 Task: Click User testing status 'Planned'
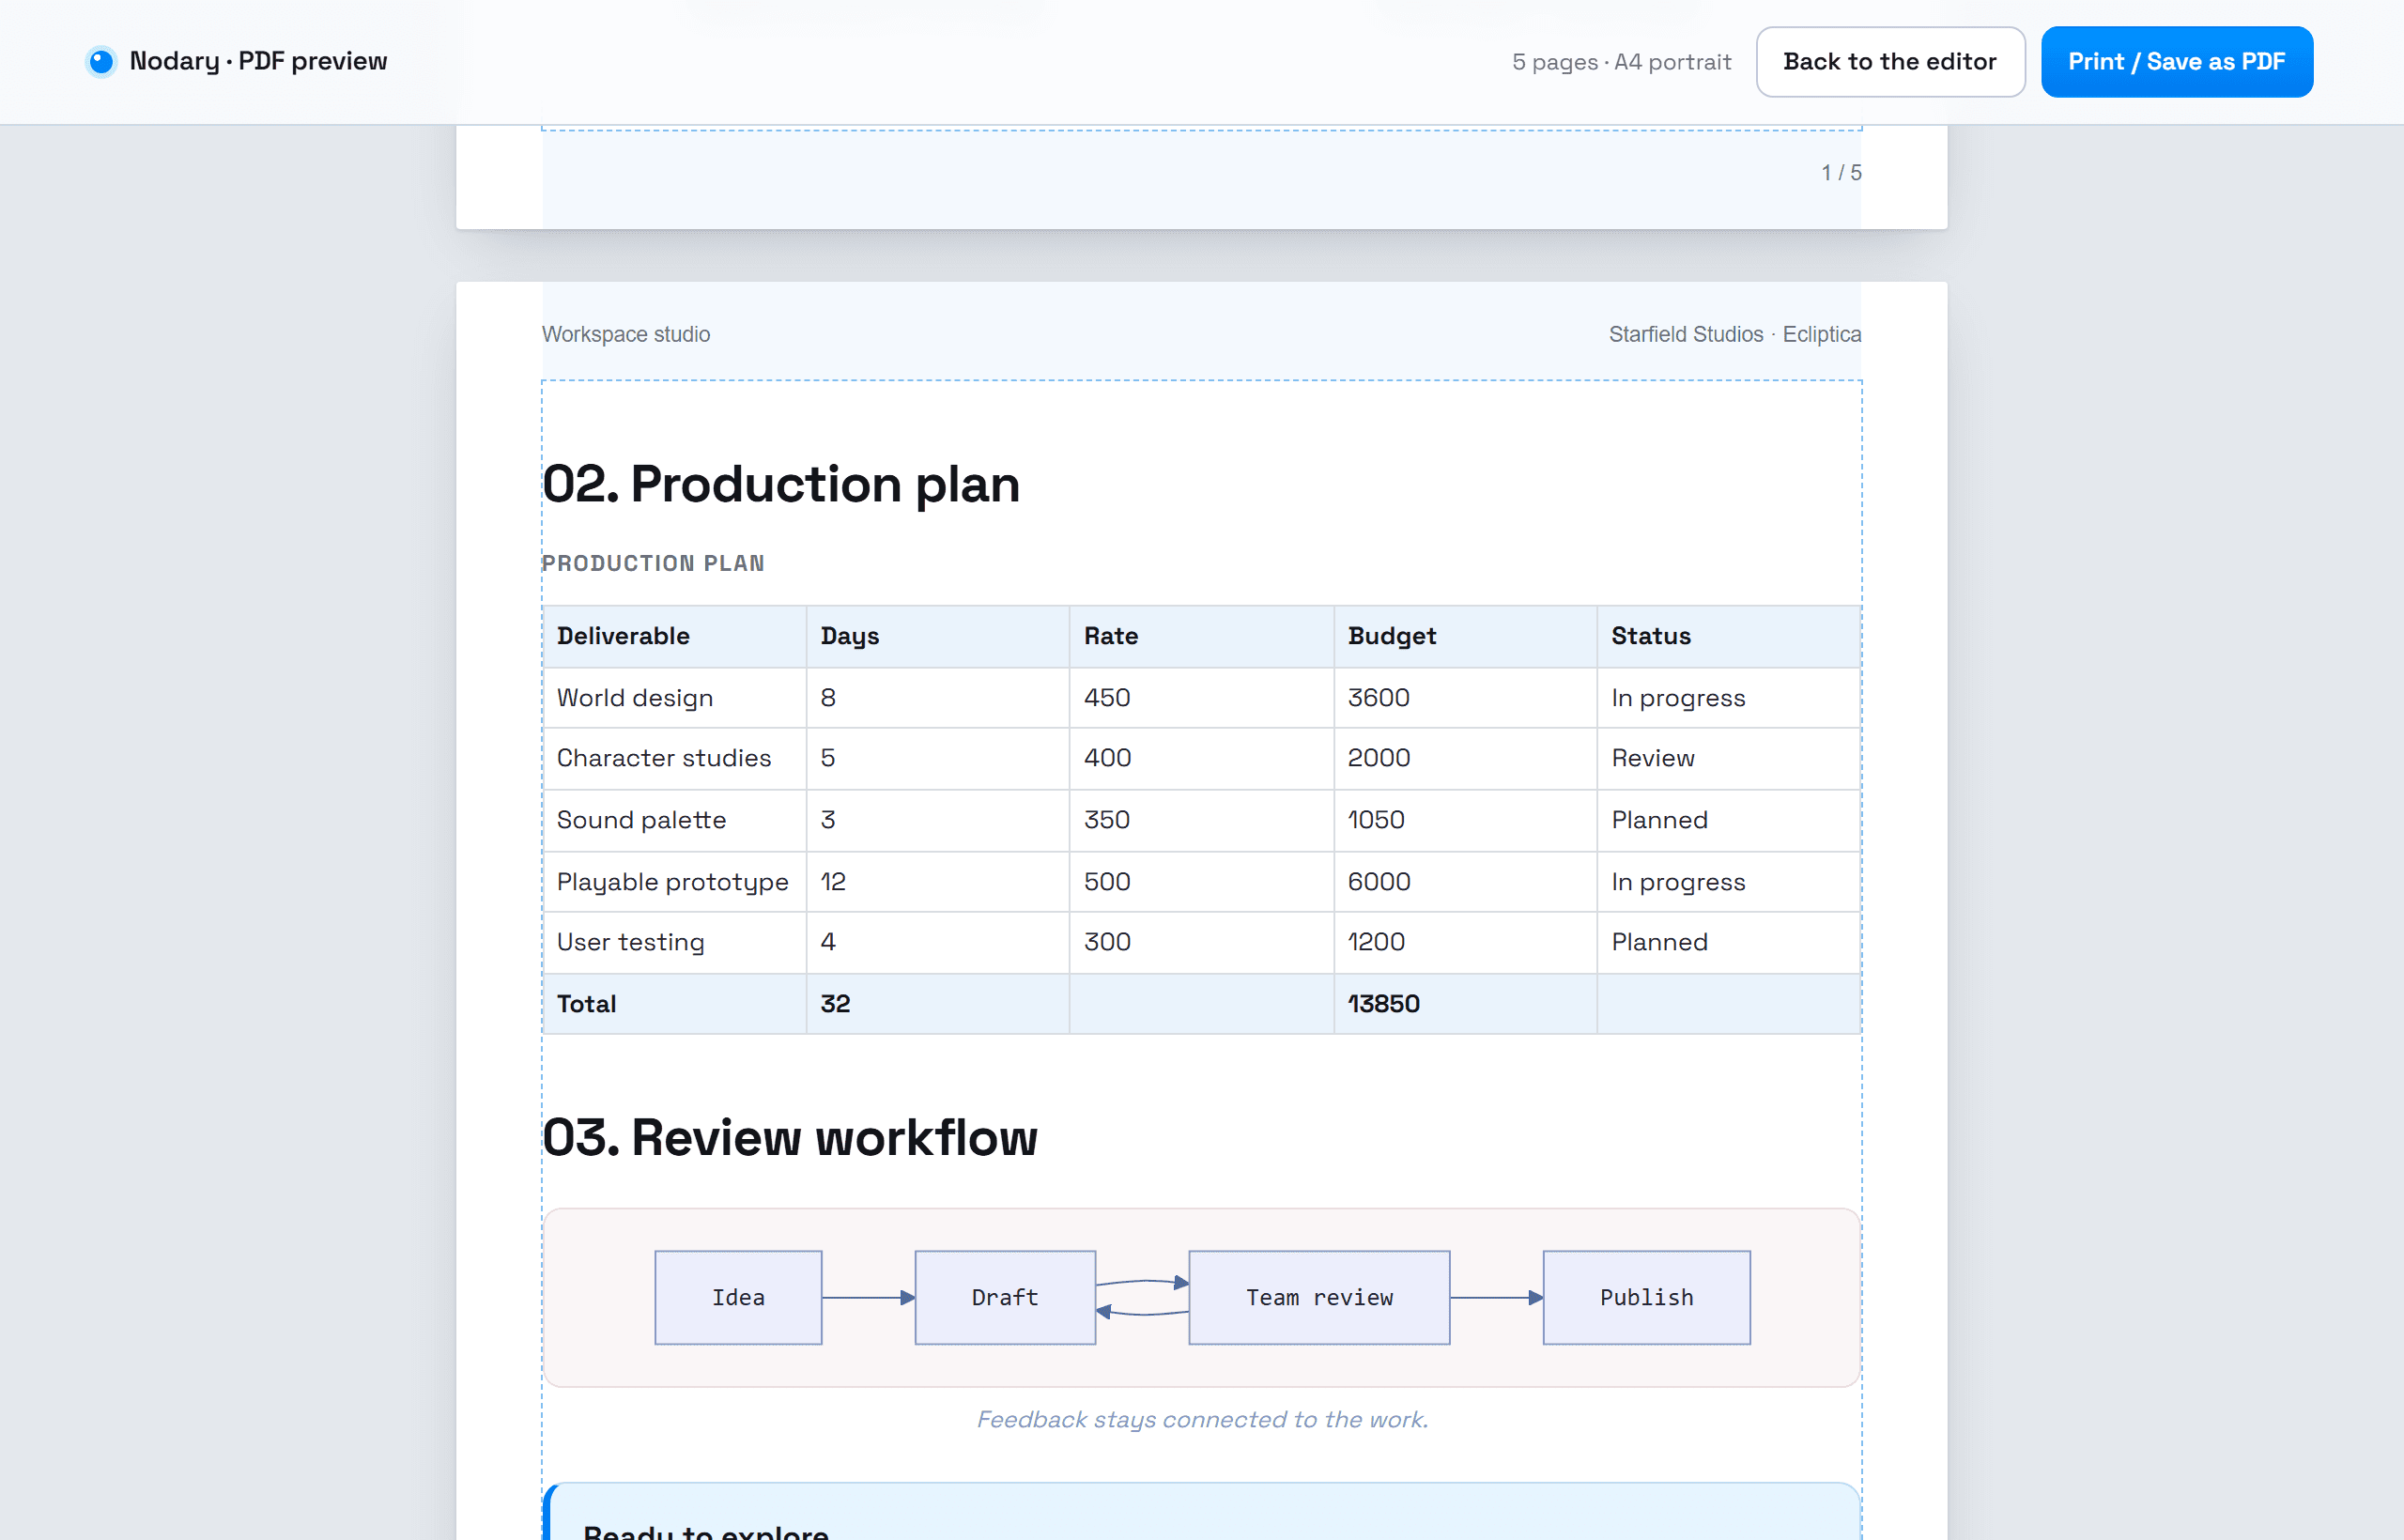1728,943
